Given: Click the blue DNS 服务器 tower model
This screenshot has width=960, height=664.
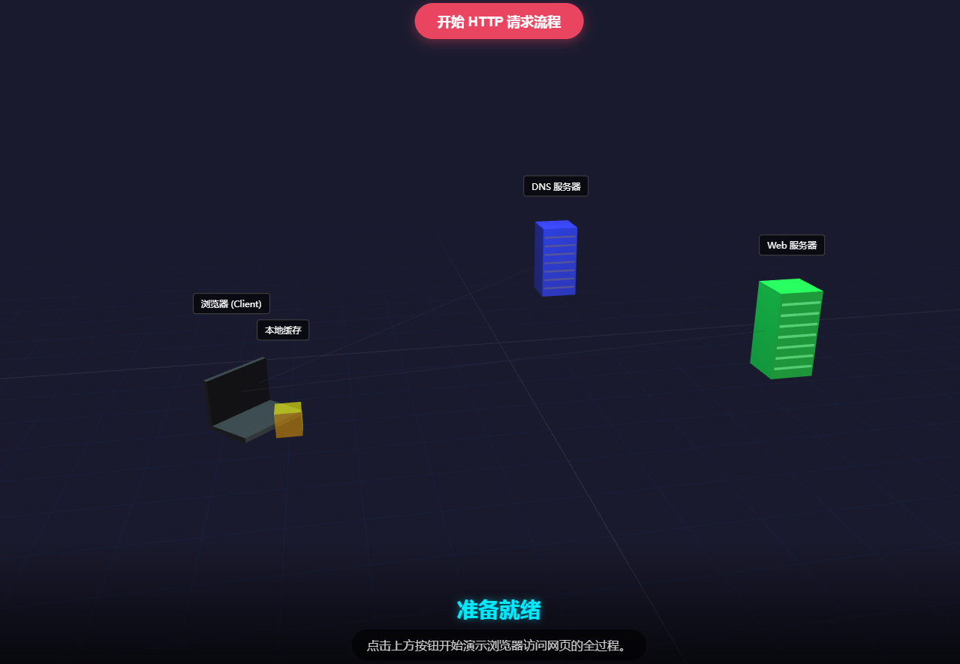Looking at the screenshot, I should tap(555, 259).
